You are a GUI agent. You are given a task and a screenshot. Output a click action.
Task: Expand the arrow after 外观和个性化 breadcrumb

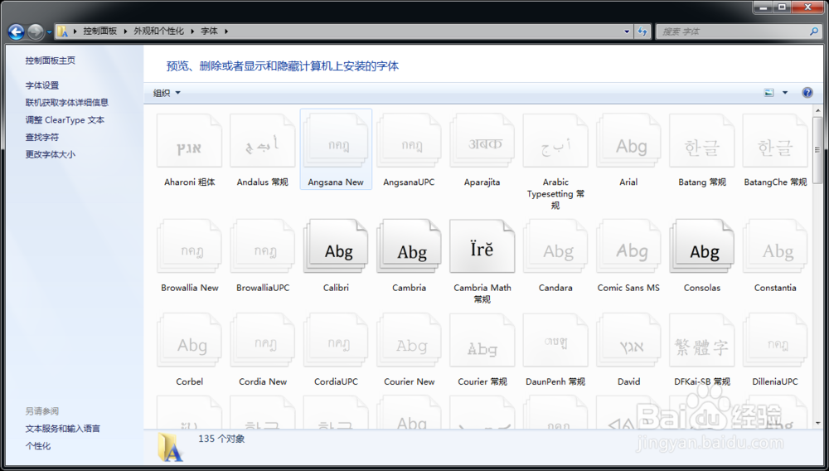pyautogui.click(x=192, y=32)
